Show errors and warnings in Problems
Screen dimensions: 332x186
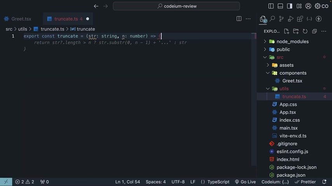pos(24,182)
